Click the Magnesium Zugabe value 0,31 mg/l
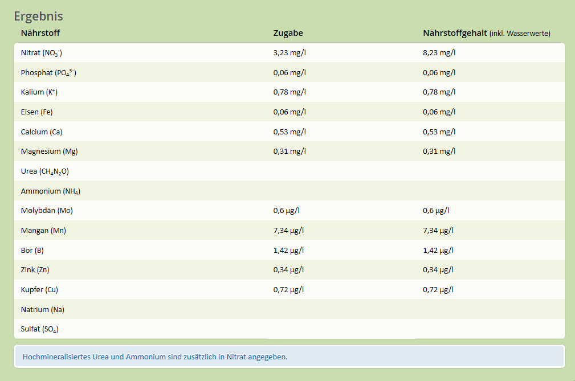This screenshot has width=575, height=381. [289, 151]
